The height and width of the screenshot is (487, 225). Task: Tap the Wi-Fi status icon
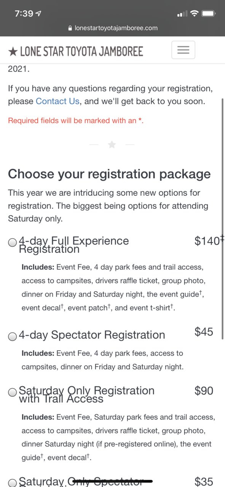coord(195,14)
